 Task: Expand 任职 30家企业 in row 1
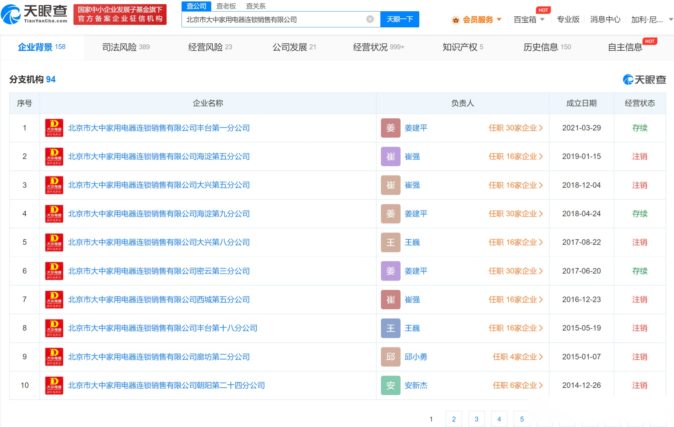516,128
